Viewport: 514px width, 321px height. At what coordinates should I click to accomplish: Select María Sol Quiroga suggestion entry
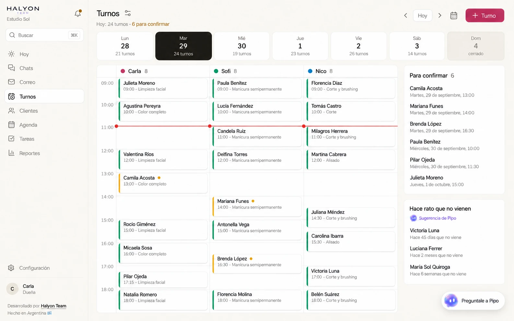pos(438,270)
